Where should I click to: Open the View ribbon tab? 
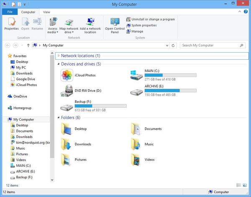point(46,13)
